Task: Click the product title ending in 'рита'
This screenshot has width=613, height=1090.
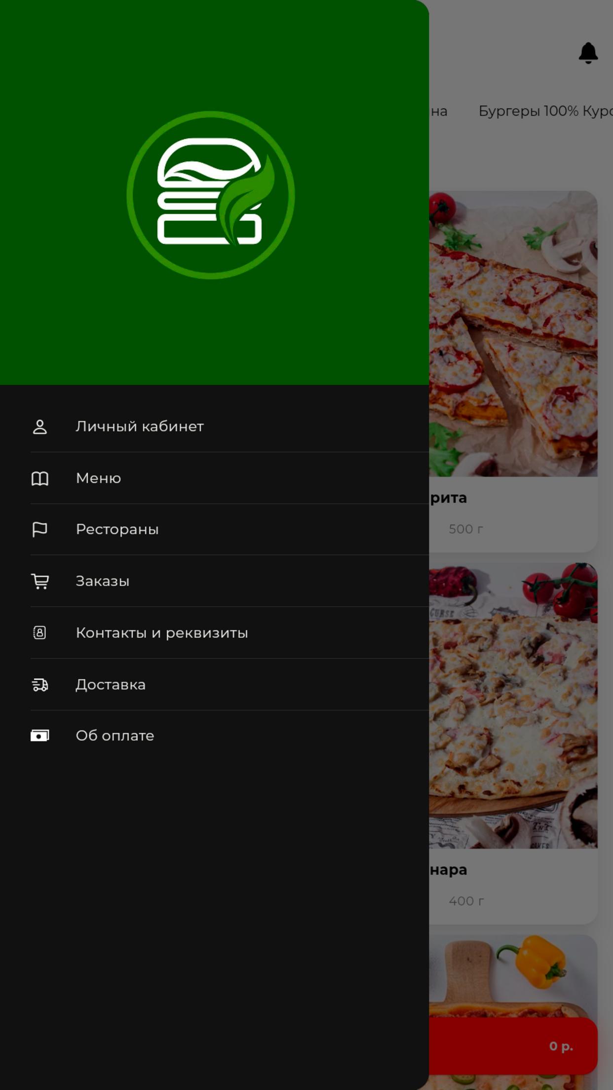Action: click(x=448, y=498)
